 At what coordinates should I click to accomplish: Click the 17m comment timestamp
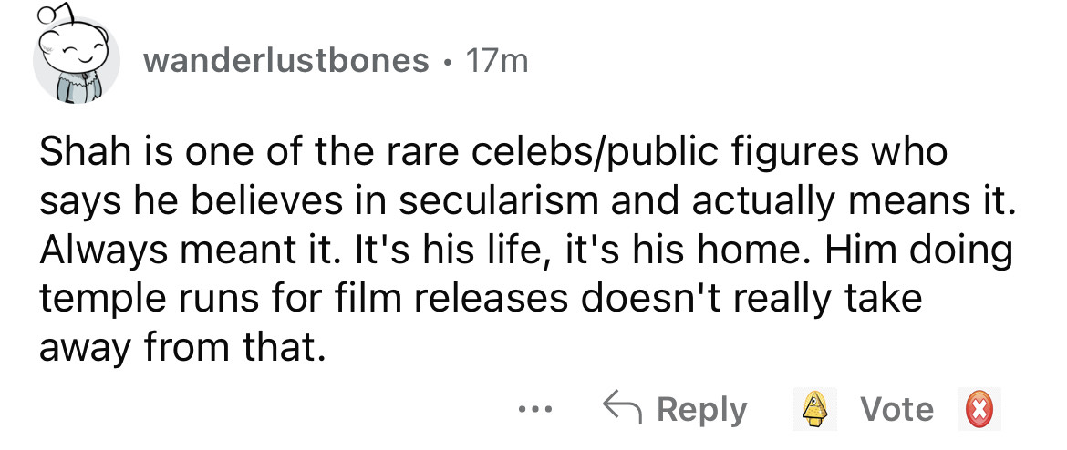(x=496, y=61)
